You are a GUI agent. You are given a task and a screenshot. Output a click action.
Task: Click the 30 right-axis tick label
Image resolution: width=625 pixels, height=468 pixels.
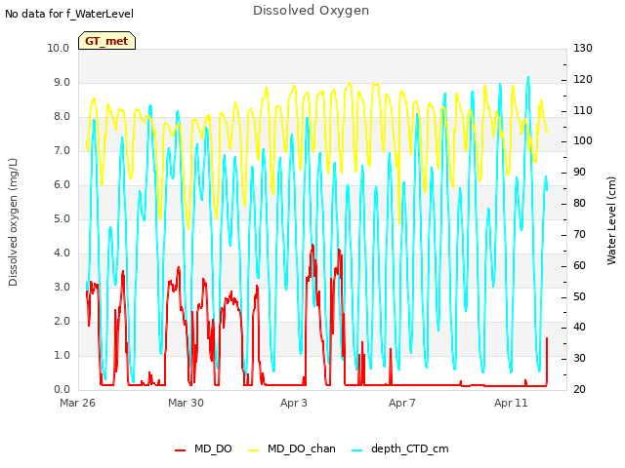pyautogui.click(x=579, y=359)
